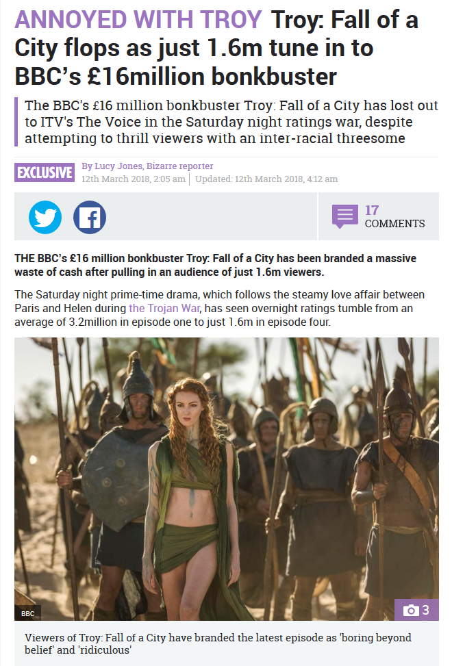This screenshot has height=666, width=452.
Task: Click the 'COMMENTS' label text
Action: (394, 223)
